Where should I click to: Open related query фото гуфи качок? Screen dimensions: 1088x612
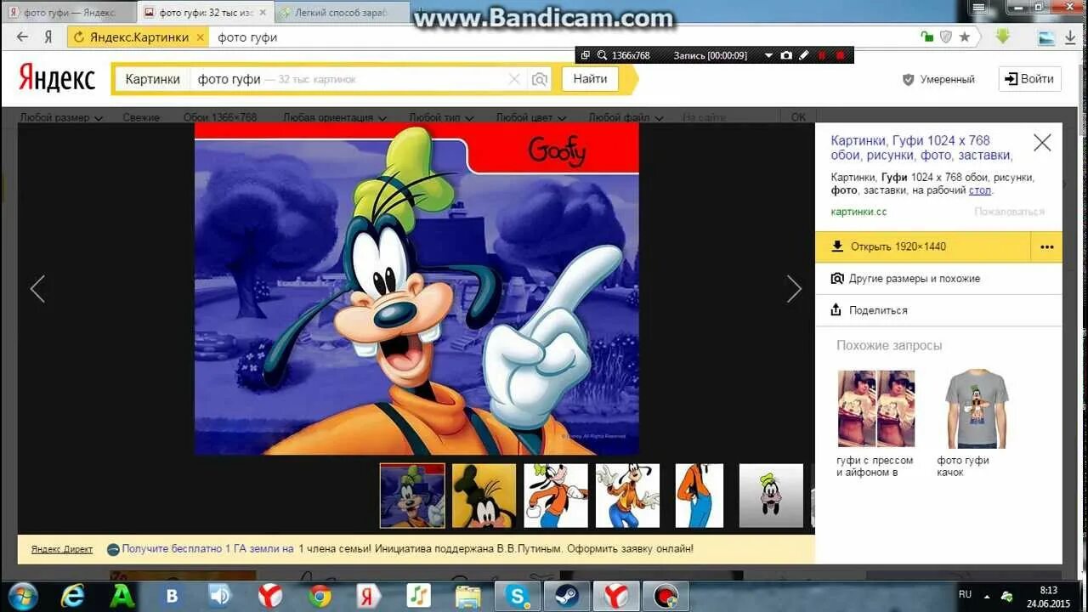[976, 424]
